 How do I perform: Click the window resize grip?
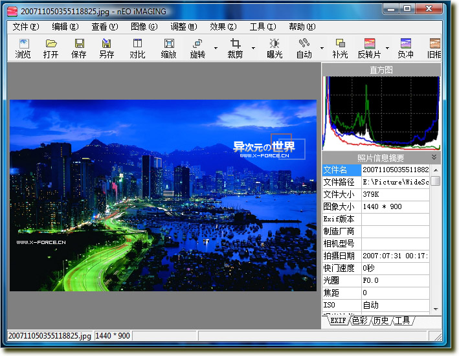tap(438, 336)
